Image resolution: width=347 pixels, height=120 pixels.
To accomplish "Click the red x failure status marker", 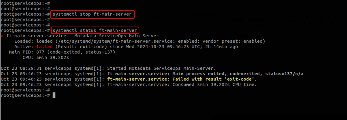I will [2, 36].
